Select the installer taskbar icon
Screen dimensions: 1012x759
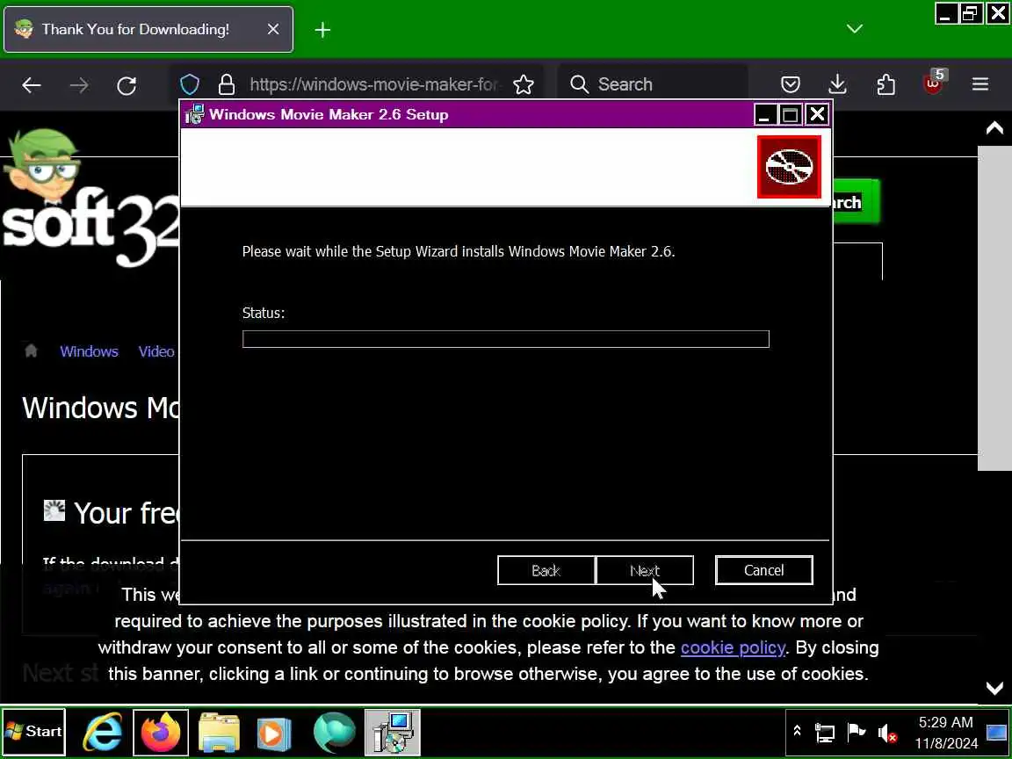393,732
